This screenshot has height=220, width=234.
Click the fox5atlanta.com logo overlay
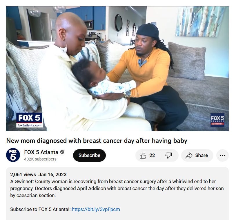pos(29,120)
